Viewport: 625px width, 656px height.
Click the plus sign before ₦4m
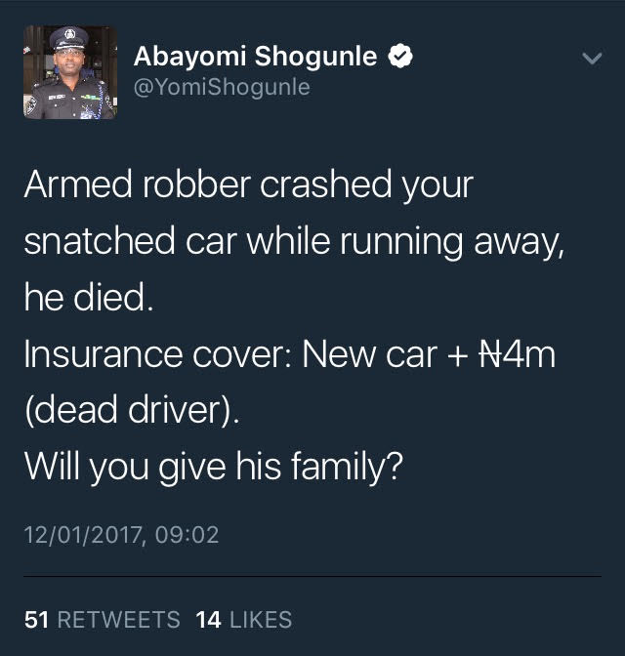(x=458, y=356)
